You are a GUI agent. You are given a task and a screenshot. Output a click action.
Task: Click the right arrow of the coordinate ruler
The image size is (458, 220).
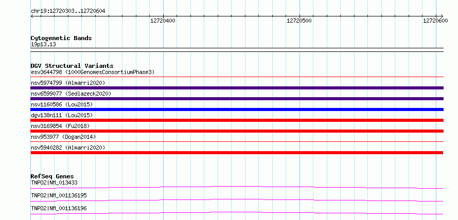(442, 16)
